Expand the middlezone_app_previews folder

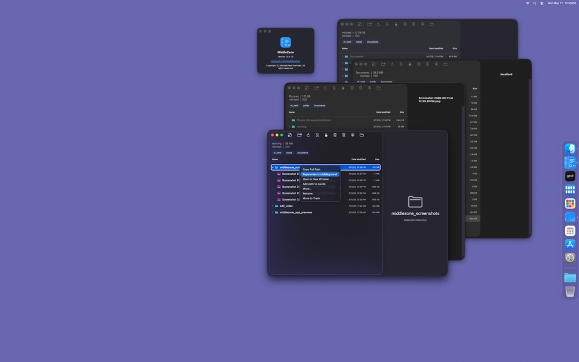pyautogui.click(x=273, y=213)
